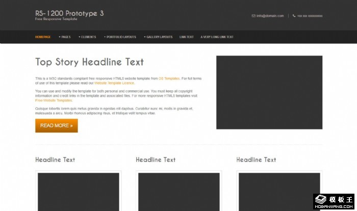Click the large top story image
Viewport: 357px width, 211px height.
click(269, 92)
